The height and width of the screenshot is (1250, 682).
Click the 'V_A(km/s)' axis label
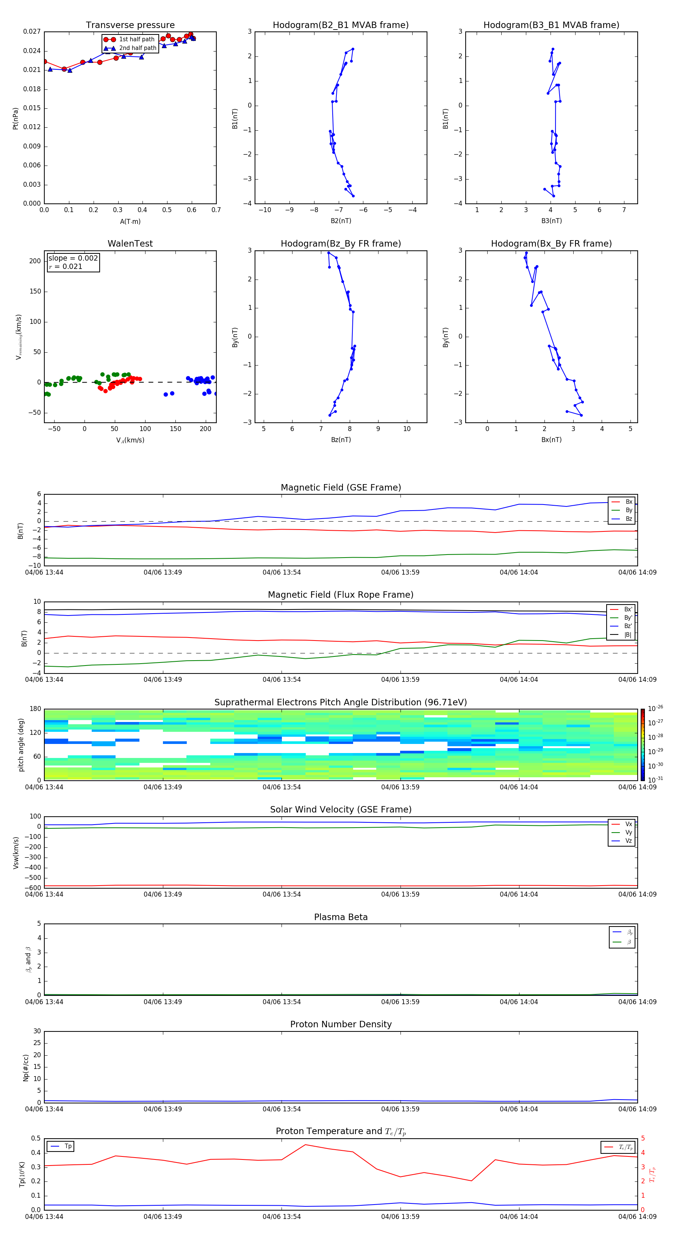[130, 441]
